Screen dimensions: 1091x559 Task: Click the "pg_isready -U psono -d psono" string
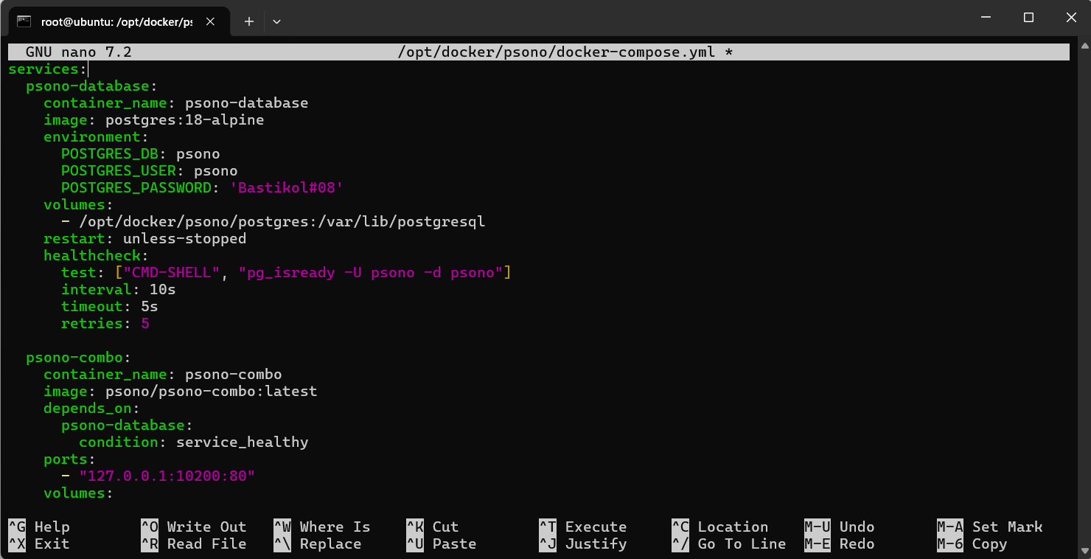coord(370,273)
